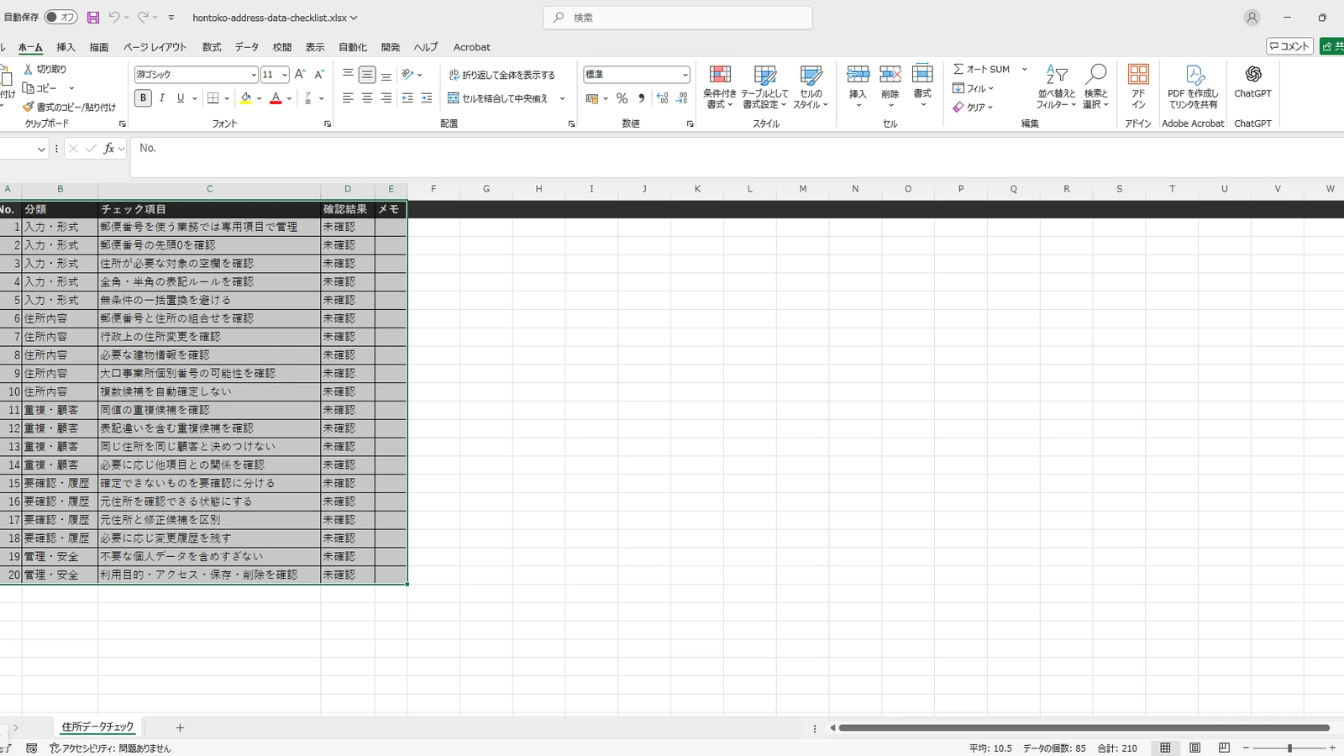
Task: Toggle Bold formatting button
Action: [x=143, y=98]
